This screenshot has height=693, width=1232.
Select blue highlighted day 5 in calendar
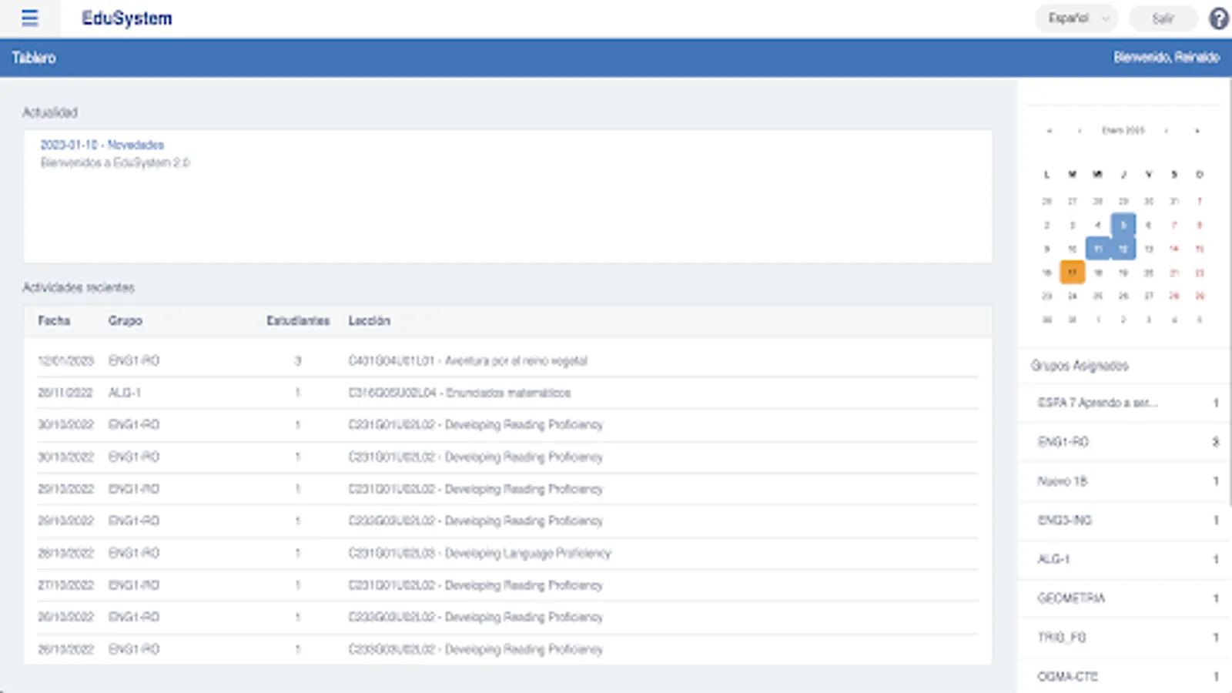pyautogui.click(x=1123, y=225)
